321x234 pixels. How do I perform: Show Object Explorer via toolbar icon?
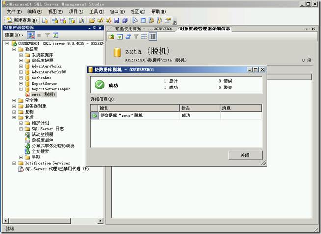(151, 20)
